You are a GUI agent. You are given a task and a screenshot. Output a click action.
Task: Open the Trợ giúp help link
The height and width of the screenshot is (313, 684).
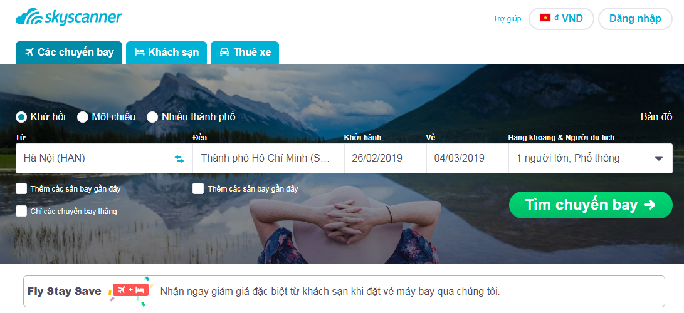pos(507,19)
